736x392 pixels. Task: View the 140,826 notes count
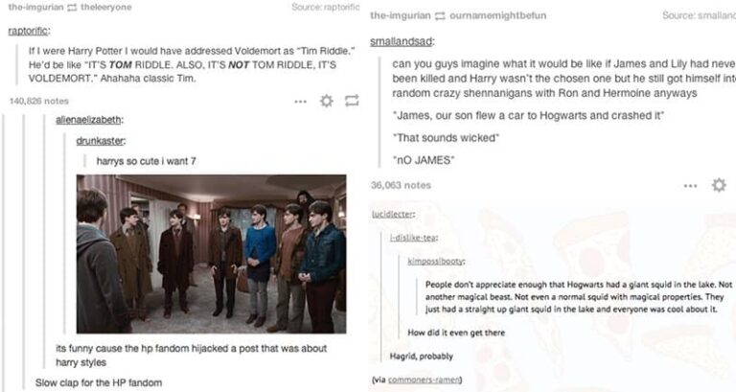pos(39,101)
